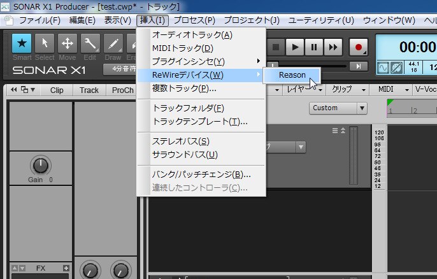
Task: Open the Custom track control dropdown
Action: 338,108
